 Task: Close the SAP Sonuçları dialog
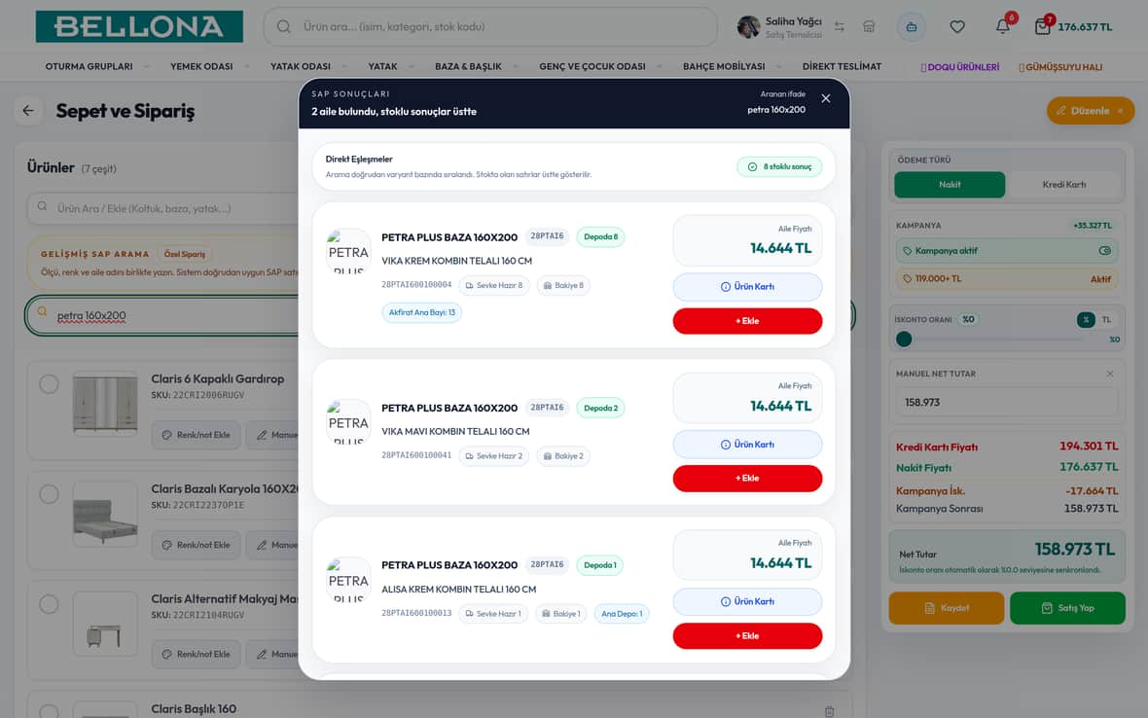[x=825, y=98]
